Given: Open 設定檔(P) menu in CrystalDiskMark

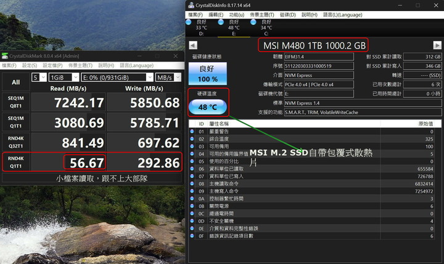Looking at the screenshot, I should click(x=52, y=65).
